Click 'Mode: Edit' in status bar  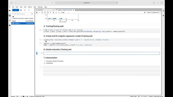133,96
